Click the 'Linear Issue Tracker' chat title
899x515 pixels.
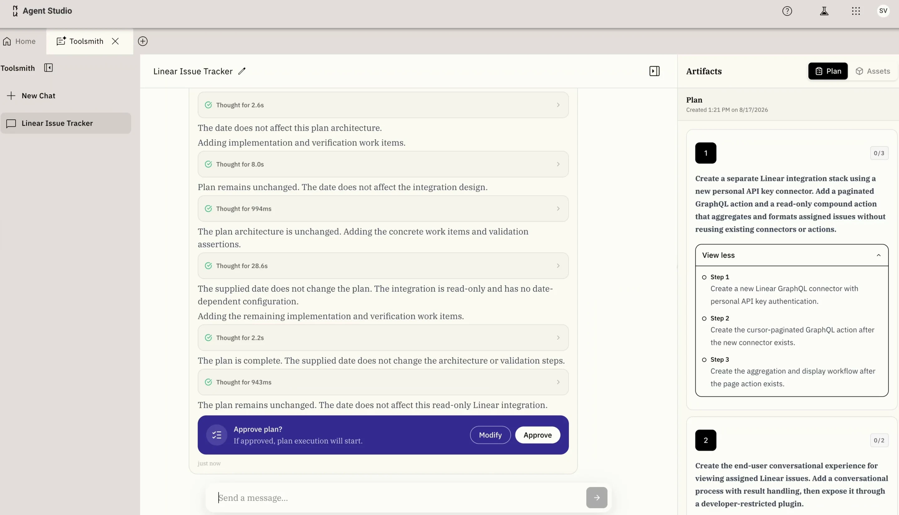[193, 71]
